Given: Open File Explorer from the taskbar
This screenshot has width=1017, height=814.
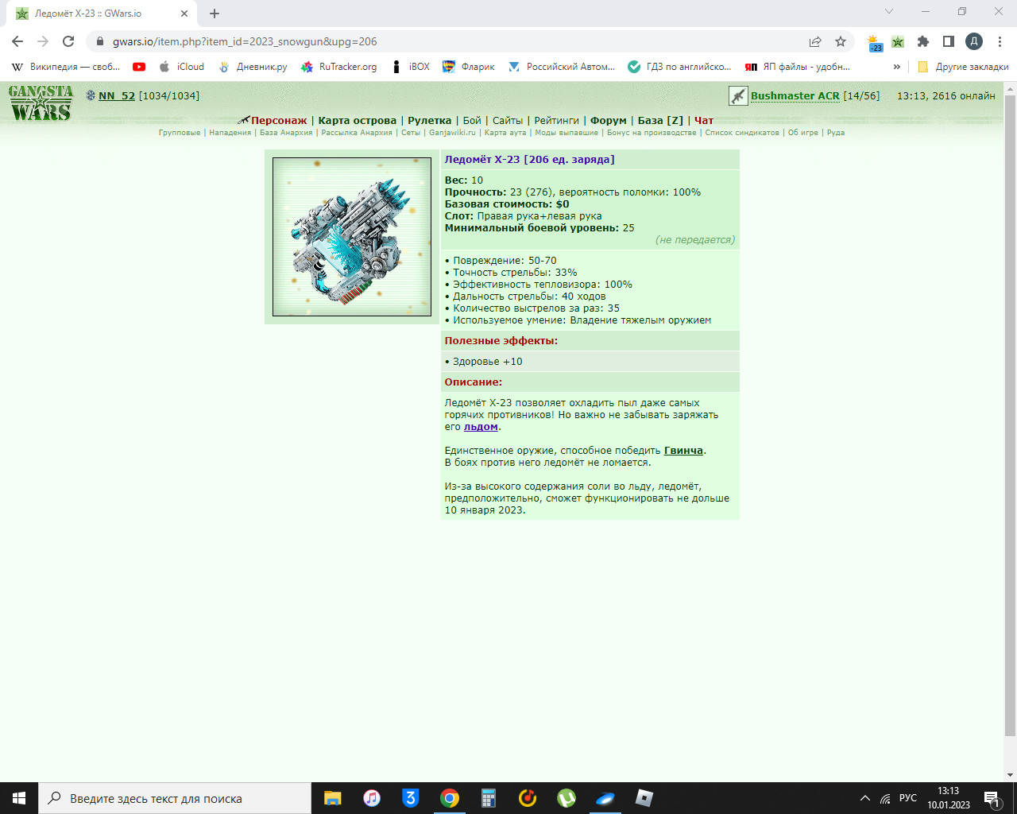Looking at the screenshot, I should pos(332,798).
